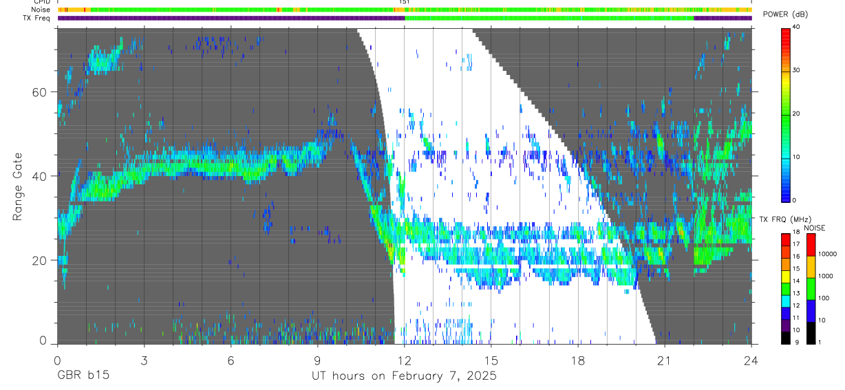
Task: Select the x-axis tick label "6"
Action: [231, 360]
